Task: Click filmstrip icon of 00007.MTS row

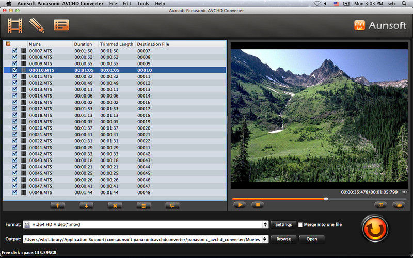Action: coord(23,51)
